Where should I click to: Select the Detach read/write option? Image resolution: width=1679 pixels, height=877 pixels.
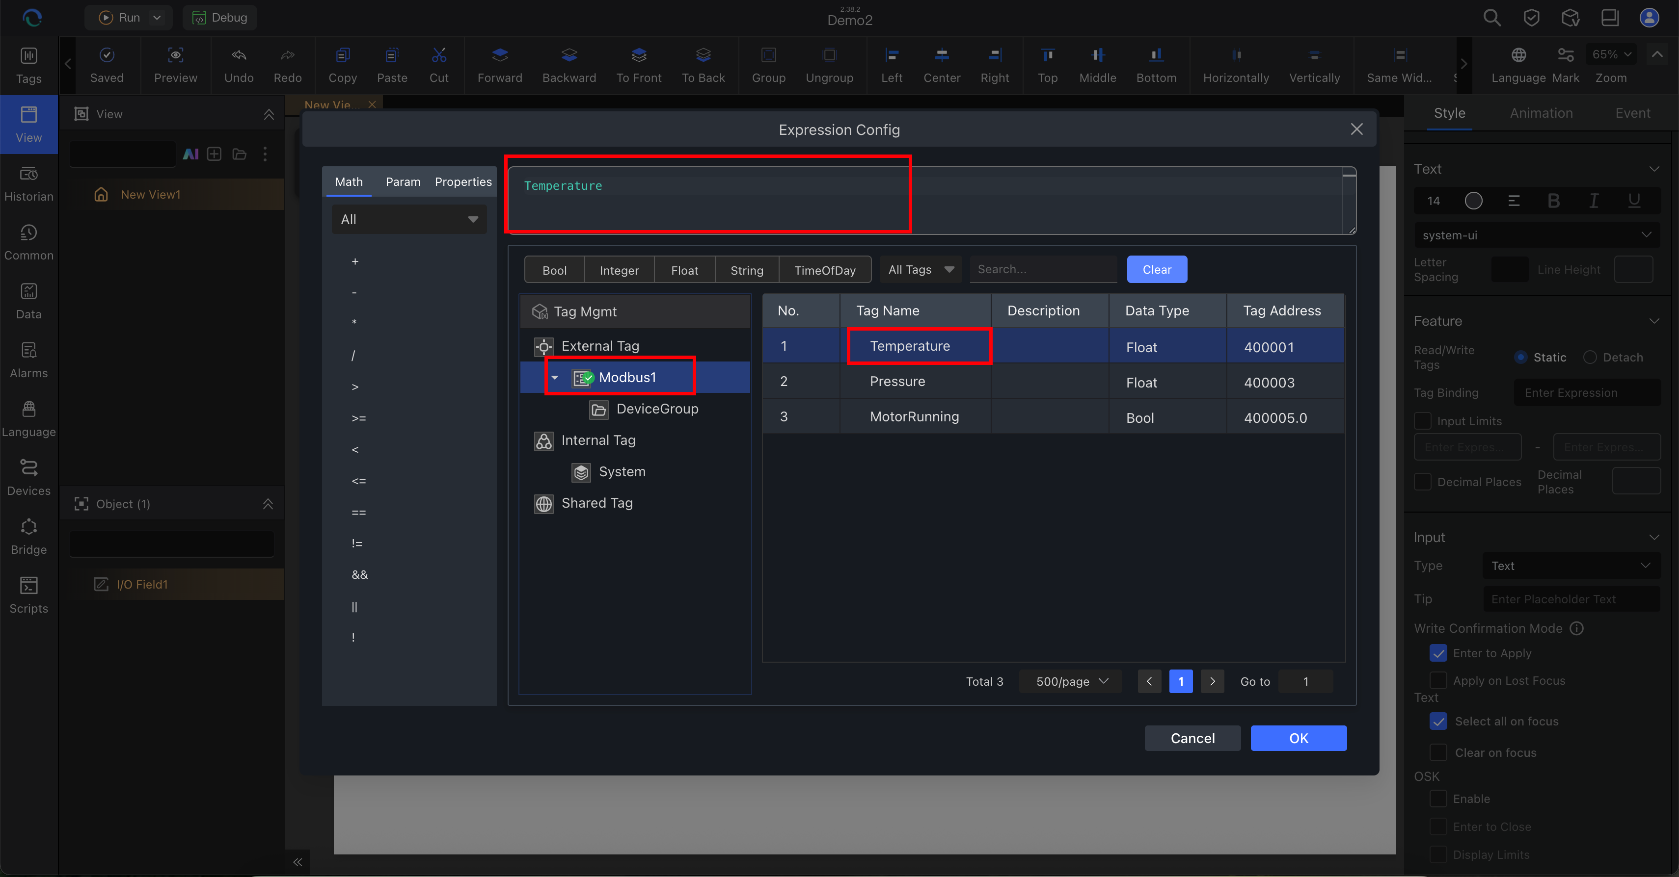coord(1589,357)
